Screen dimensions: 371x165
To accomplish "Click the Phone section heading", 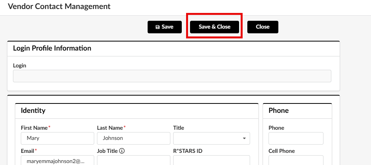I will pyautogui.click(x=278, y=111).
